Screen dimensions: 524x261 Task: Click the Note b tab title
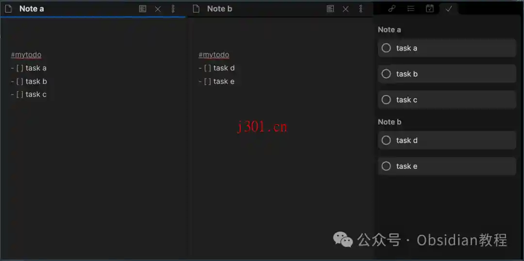(x=220, y=9)
